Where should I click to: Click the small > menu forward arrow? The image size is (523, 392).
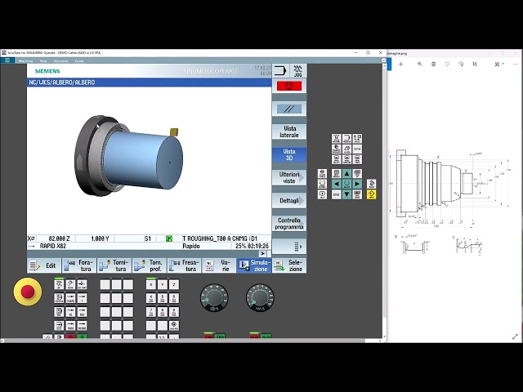click(262, 254)
